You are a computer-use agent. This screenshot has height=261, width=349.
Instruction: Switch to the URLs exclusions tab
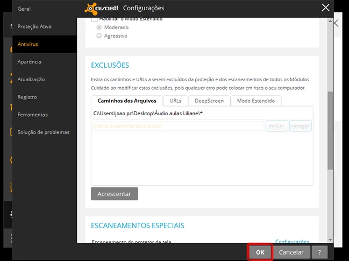(175, 101)
